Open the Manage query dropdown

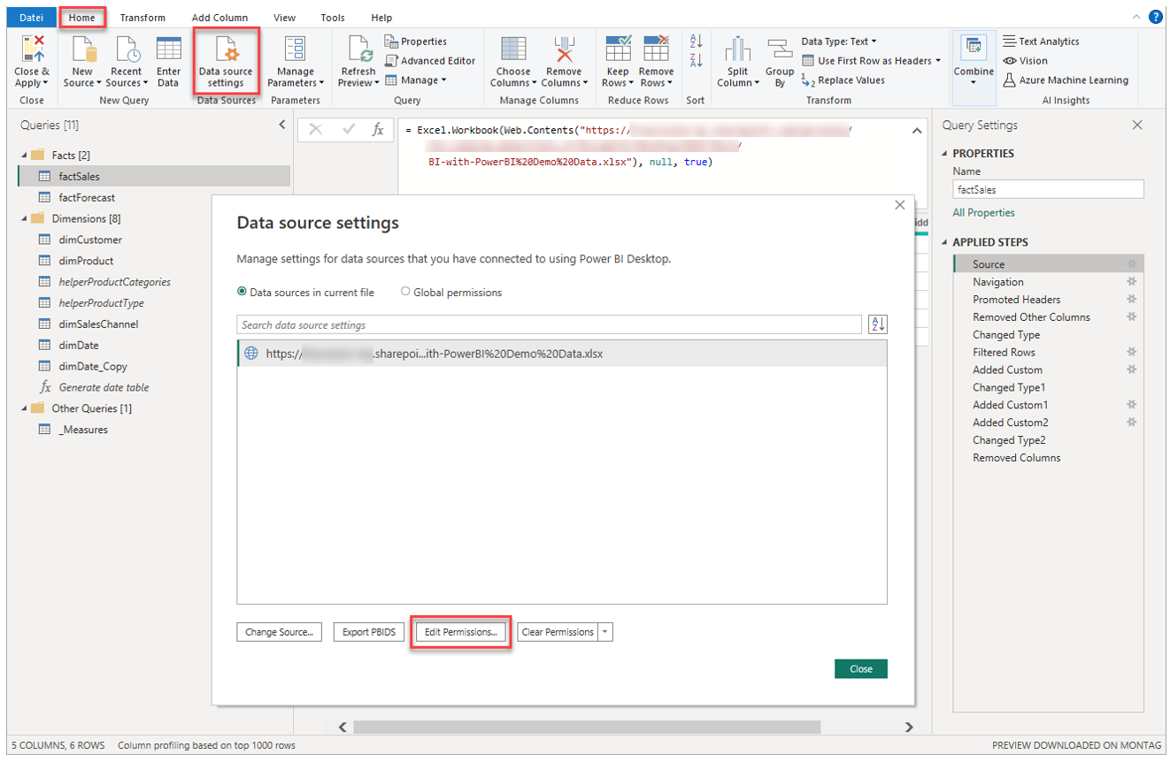(x=416, y=80)
